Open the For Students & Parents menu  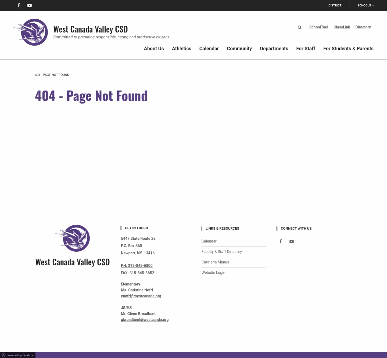coord(348,49)
